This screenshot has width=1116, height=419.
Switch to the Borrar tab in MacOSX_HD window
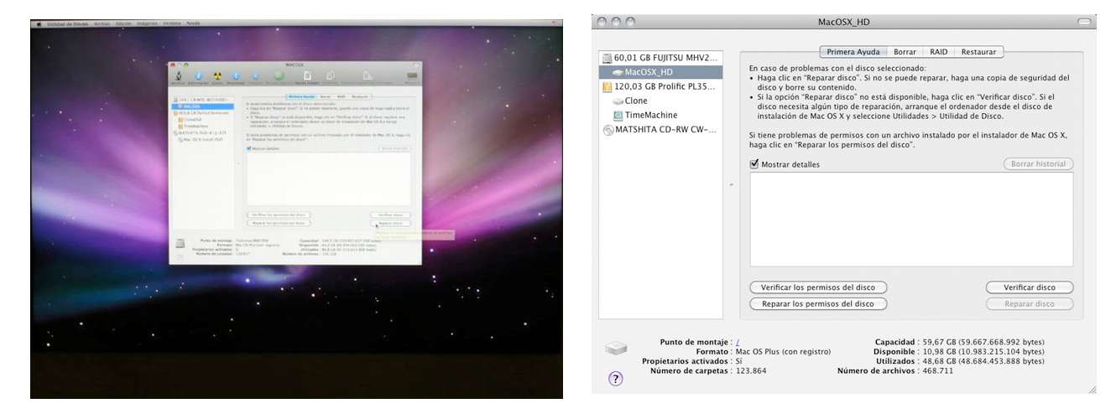pos(905,52)
